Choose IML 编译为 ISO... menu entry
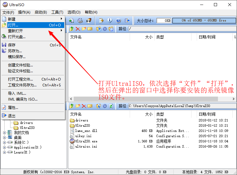The width and height of the screenshot is (237, 175). click(x=33, y=99)
